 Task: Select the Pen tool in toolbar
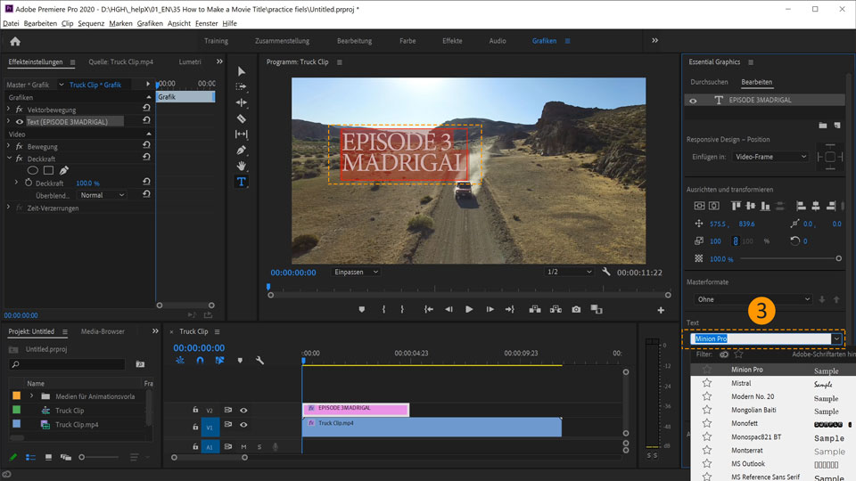[241, 150]
